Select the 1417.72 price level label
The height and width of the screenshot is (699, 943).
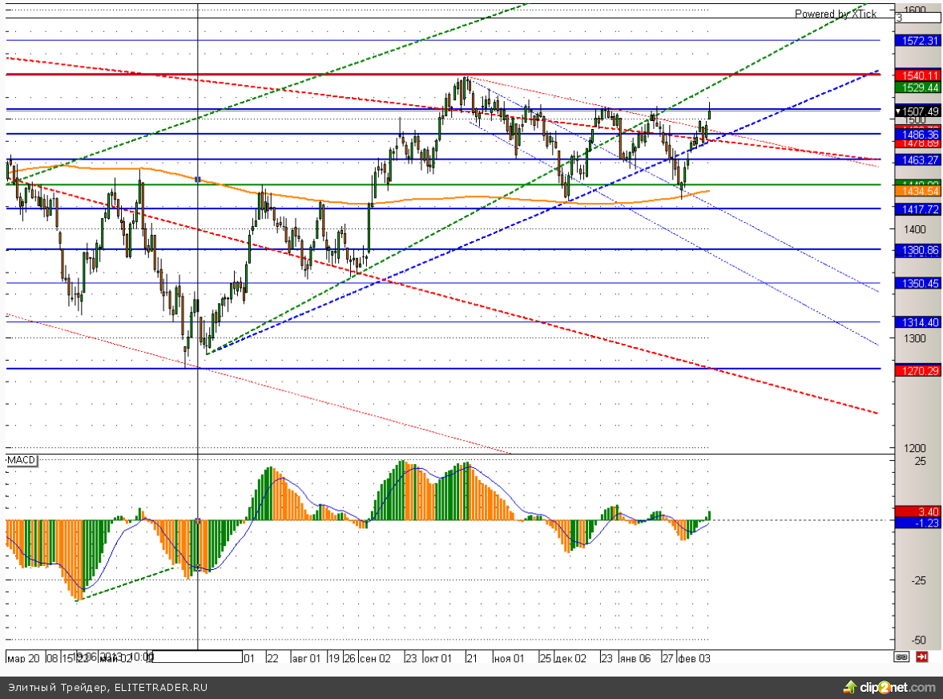coord(917,209)
